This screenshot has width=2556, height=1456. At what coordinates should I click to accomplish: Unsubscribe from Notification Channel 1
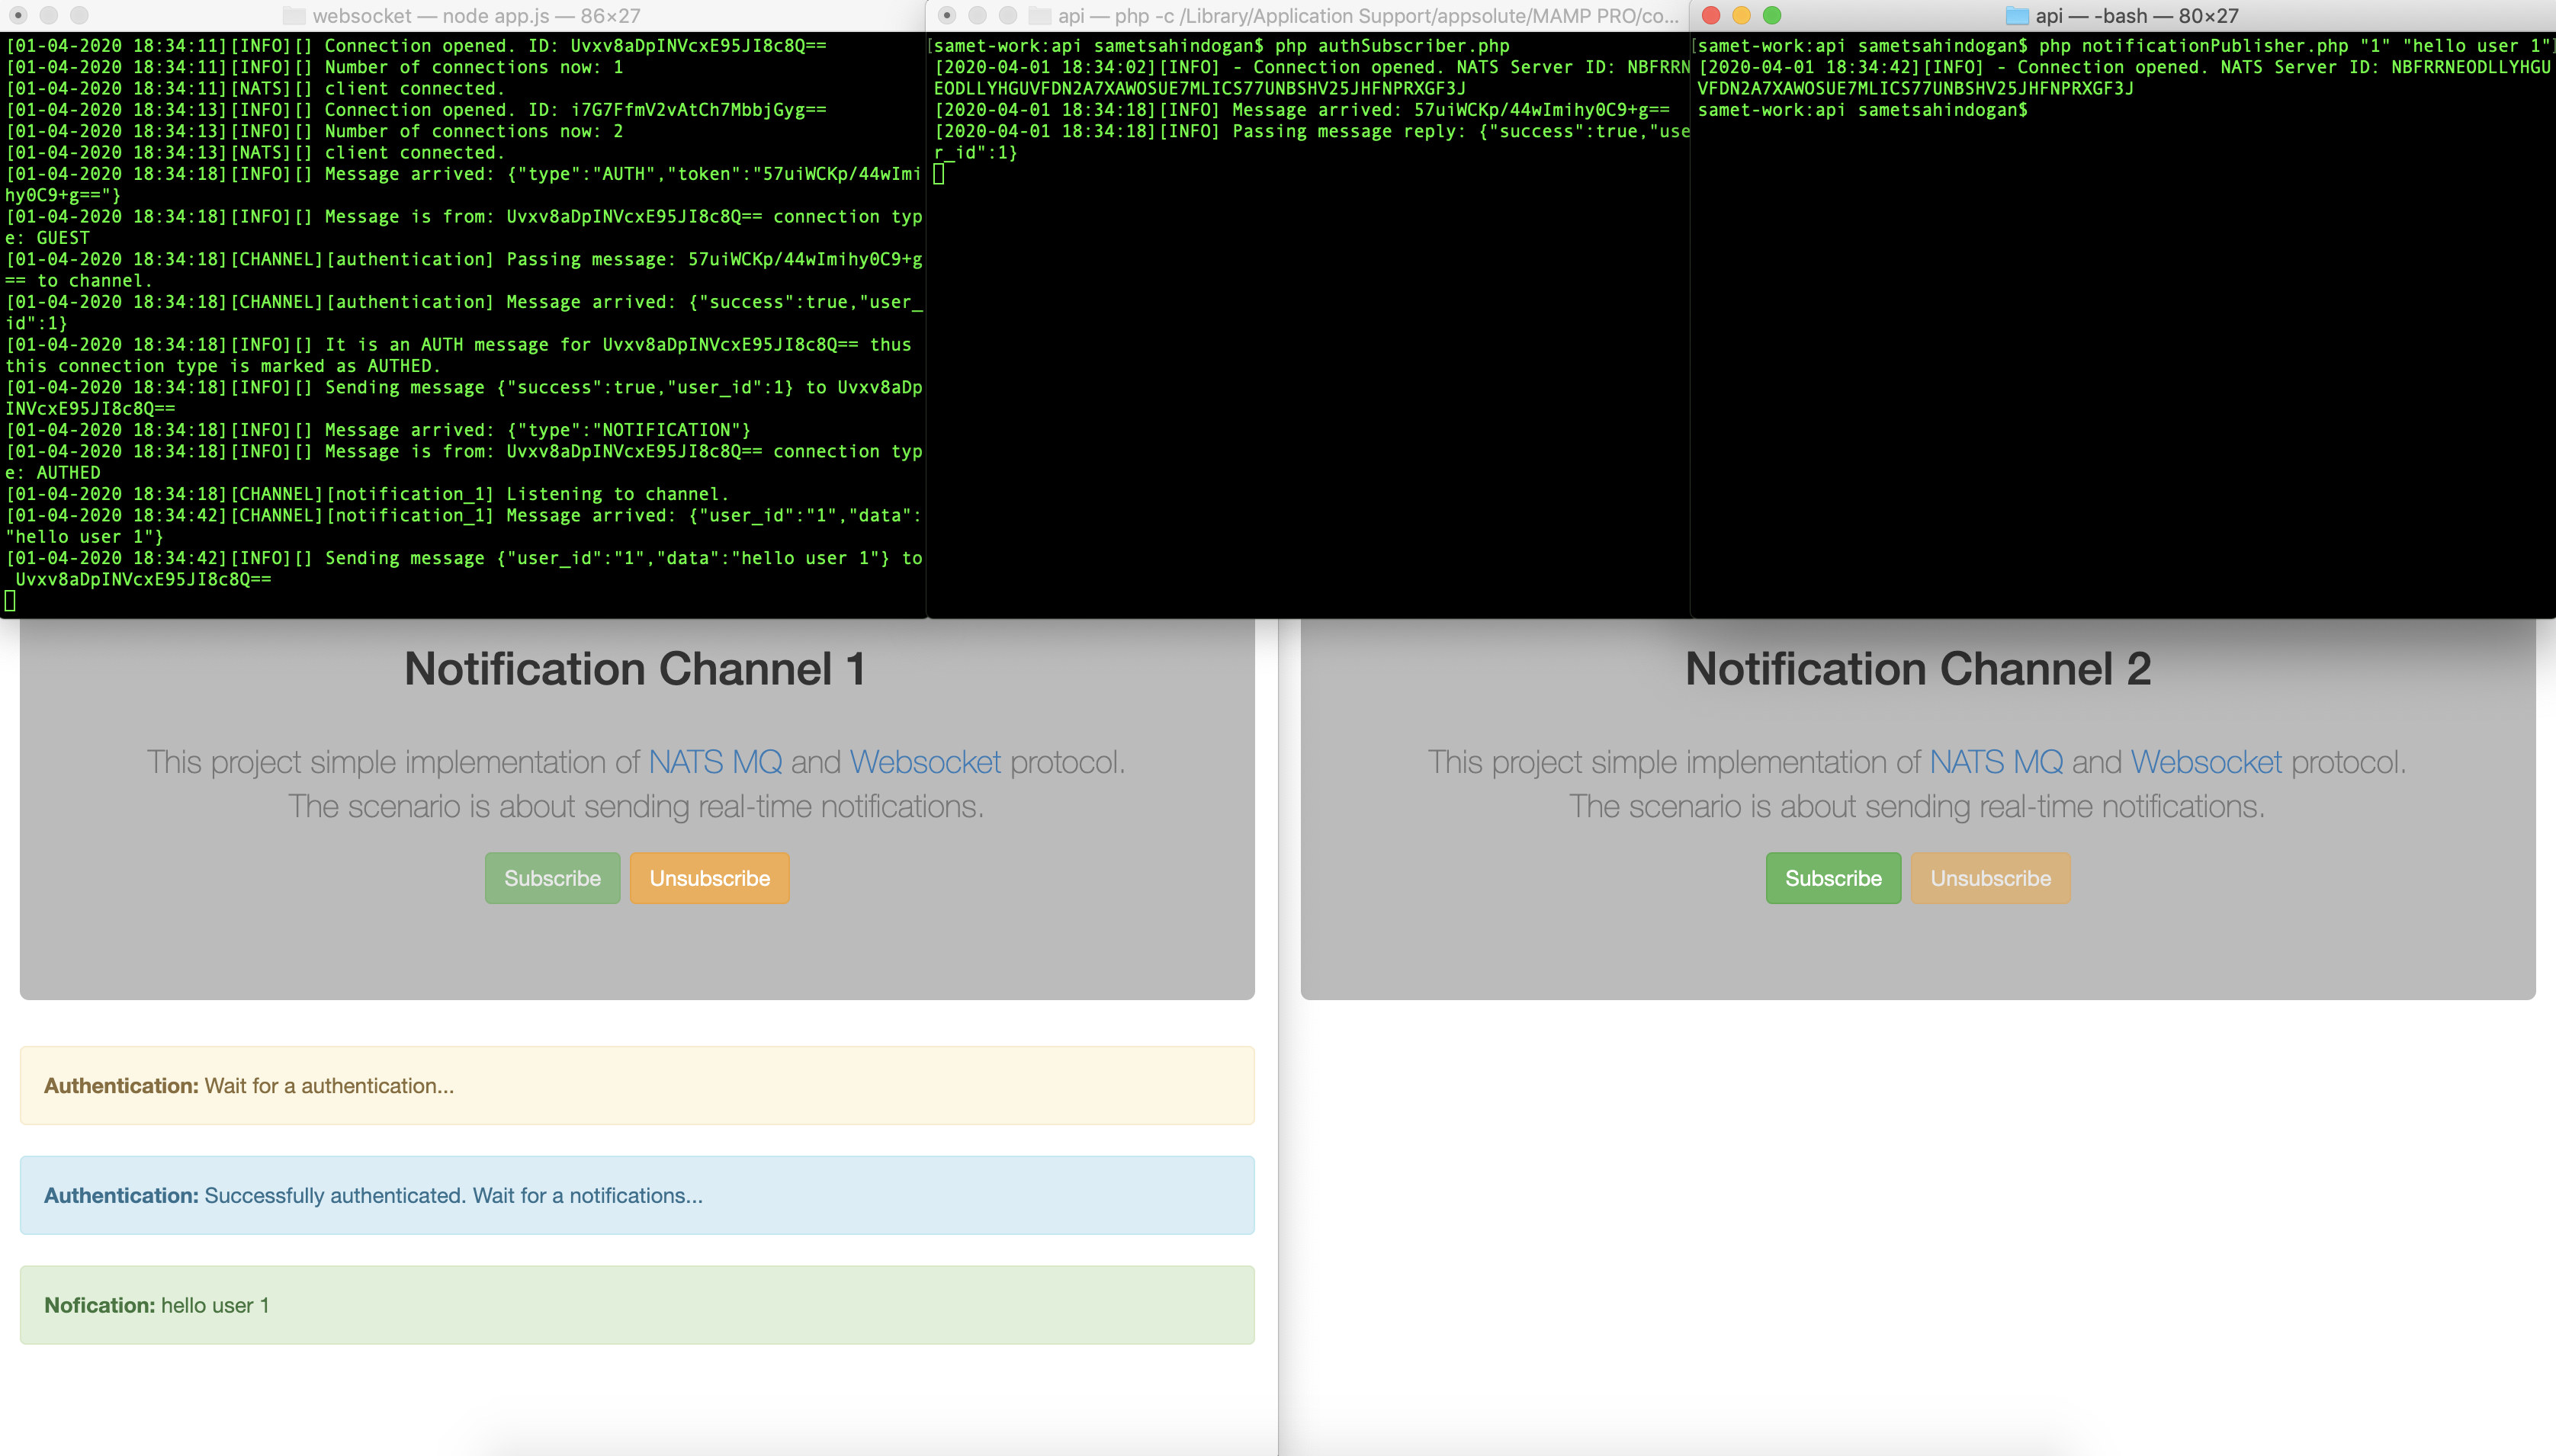pos(709,878)
